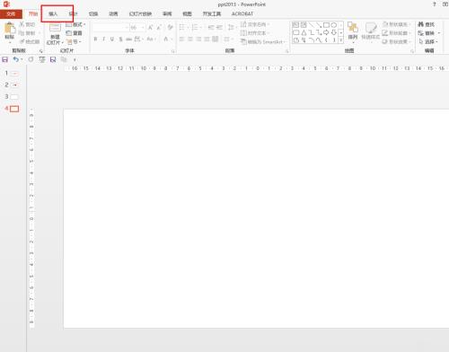Viewport: 449px width, 352px height.
Task: Click the Decrease indent icon
Action: coord(211,28)
